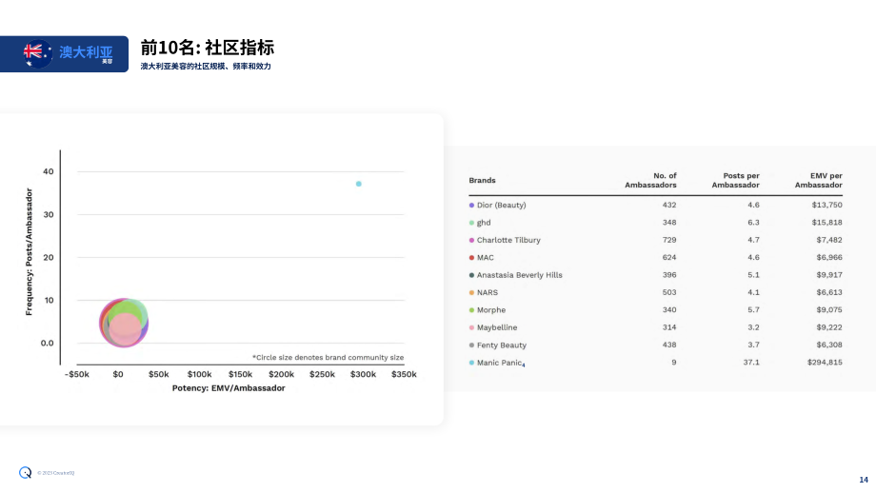The image size is (876, 493).
Task: Click the 624 ambassadors value
Action: [x=669, y=257]
